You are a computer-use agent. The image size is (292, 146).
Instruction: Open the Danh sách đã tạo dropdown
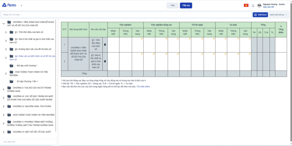pyautogui.click(x=279, y=15)
